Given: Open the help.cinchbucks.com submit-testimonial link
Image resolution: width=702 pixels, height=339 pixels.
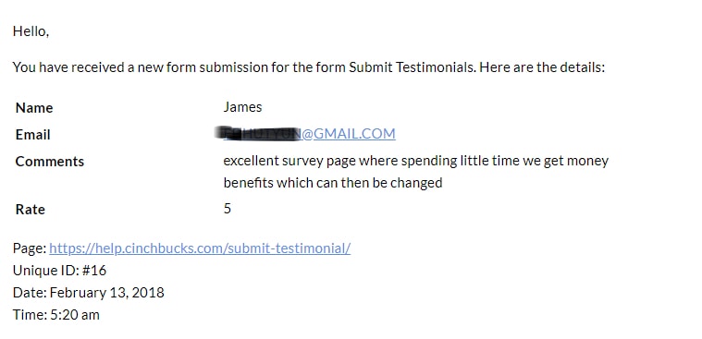Looking at the screenshot, I should (200, 248).
